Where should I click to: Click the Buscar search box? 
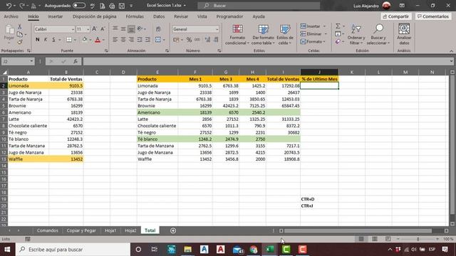pyautogui.click(x=259, y=6)
